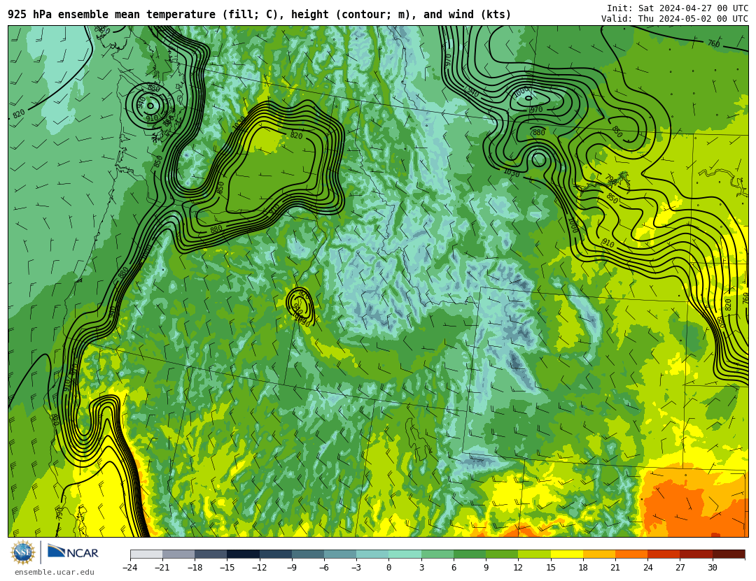The width and height of the screenshot is (756, 581).
Task: Pick the darkest brown swatch right of 30
Action: pos(729,554)
